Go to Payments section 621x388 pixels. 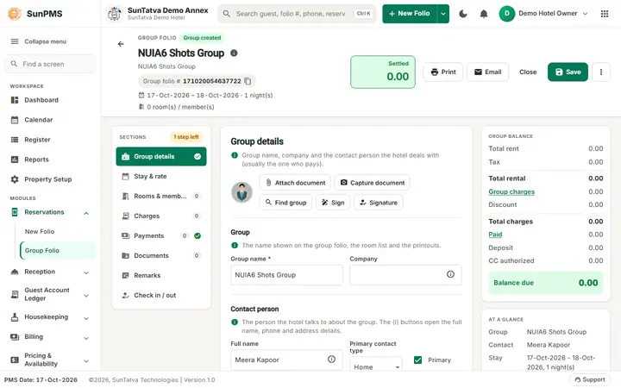pos(161,235)
